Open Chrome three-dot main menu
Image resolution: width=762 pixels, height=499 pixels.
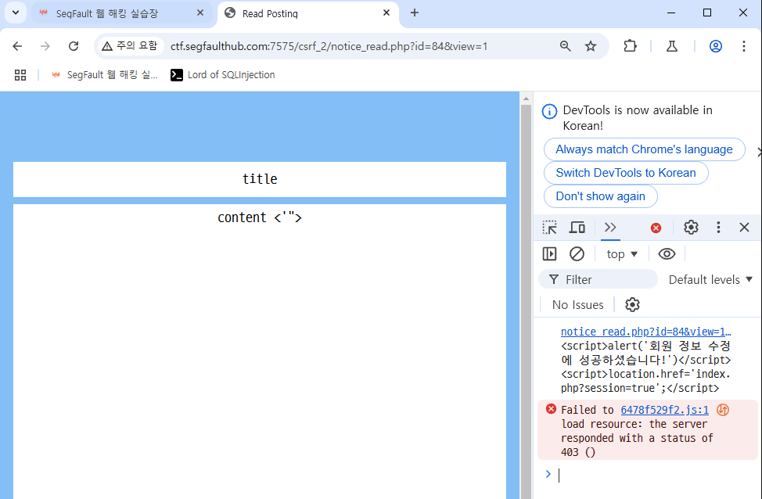pyautogui.click(x=743, y=46)
